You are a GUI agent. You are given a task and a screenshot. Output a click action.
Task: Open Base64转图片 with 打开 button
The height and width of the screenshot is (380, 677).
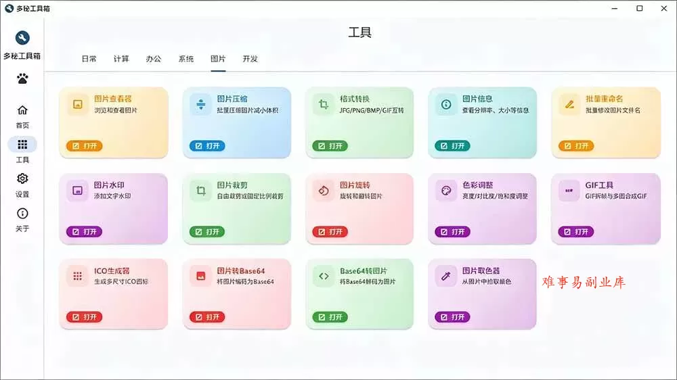(x=330, y=317)
